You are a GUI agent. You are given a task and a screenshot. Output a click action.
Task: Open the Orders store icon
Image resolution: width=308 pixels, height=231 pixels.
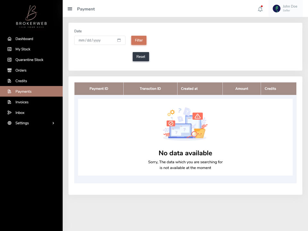point(9,70)
